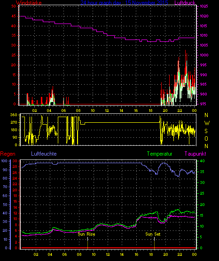This screenshot has height=261, width=219.
Task: Click the Sun Rise marker label
Action: click(86, 234)
